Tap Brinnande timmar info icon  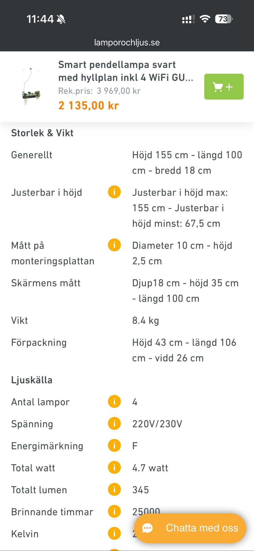point(114,512)
